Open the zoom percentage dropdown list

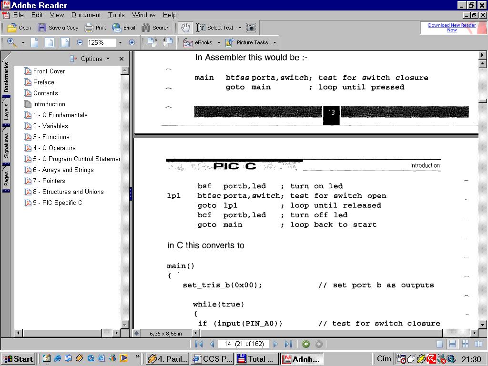tap(120, 42)
